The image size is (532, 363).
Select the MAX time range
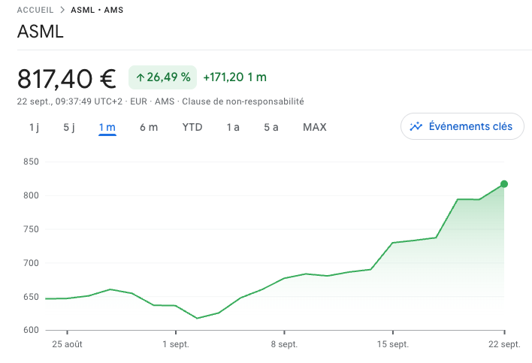click(315, 127)
